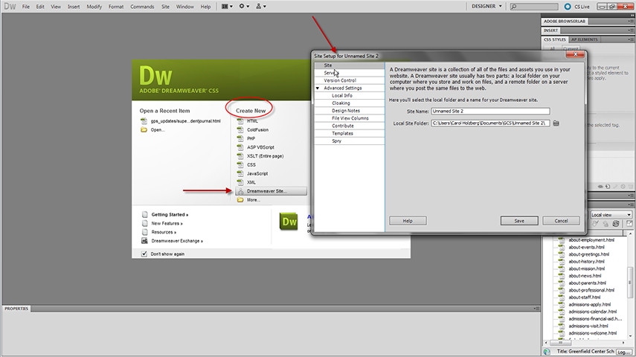Screen dimensions: 636x357
Task: Click the ASP VBScript file icon
Action: [240, 147]
